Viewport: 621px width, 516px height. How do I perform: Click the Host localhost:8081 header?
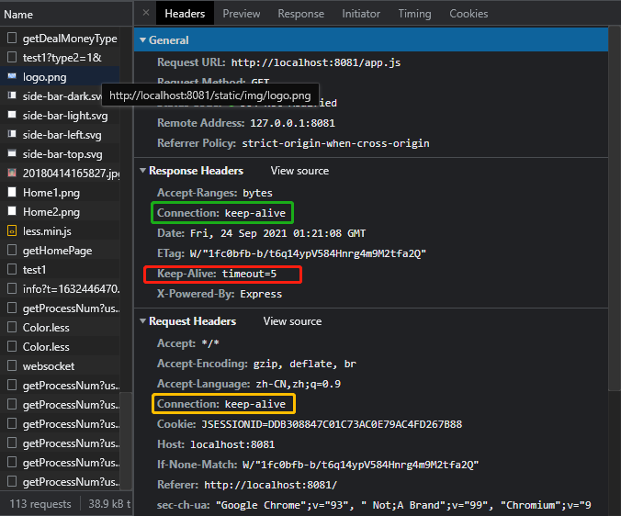(216, 444)
